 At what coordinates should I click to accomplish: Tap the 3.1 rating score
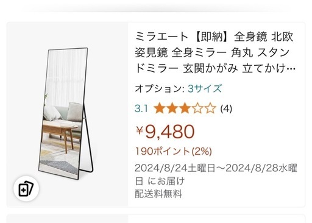[x=141, y=109]
